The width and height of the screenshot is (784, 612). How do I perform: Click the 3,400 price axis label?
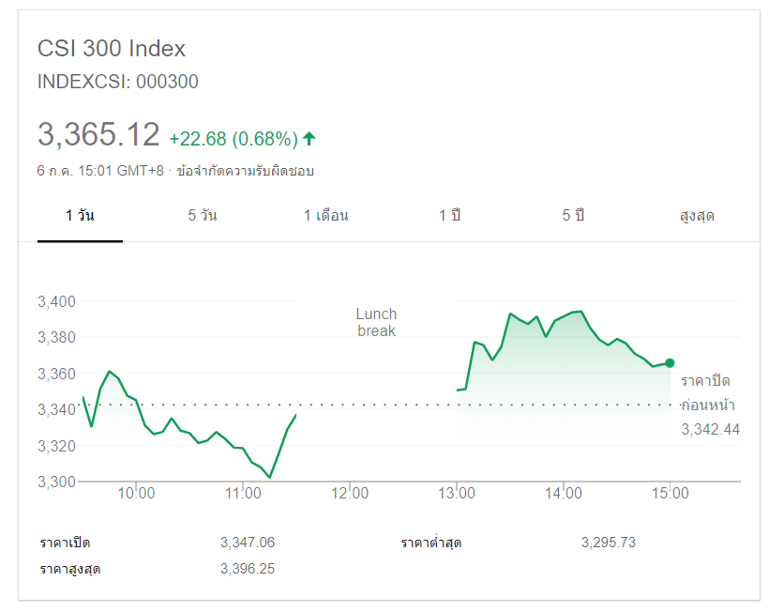coord(56,301)
